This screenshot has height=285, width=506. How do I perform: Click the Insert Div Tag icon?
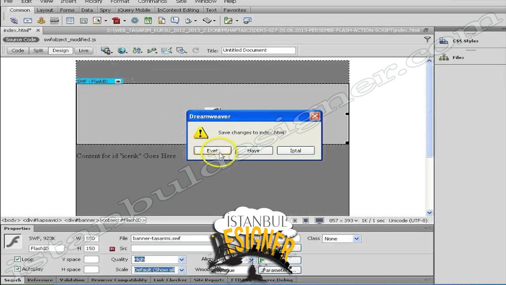point(84,21)
